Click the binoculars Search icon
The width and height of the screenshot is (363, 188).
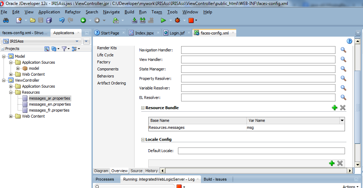6,20
